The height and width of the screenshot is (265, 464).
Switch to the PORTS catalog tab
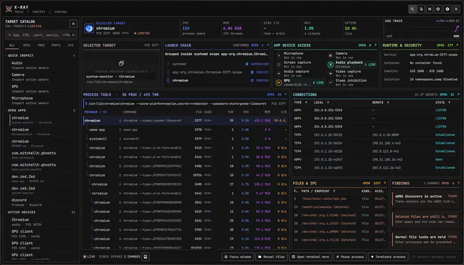56,45
